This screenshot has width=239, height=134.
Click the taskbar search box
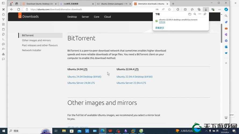coord(30,131)
